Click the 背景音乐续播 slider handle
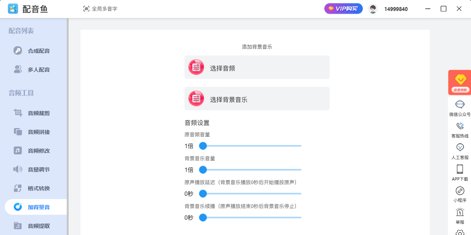 point(203,217)
